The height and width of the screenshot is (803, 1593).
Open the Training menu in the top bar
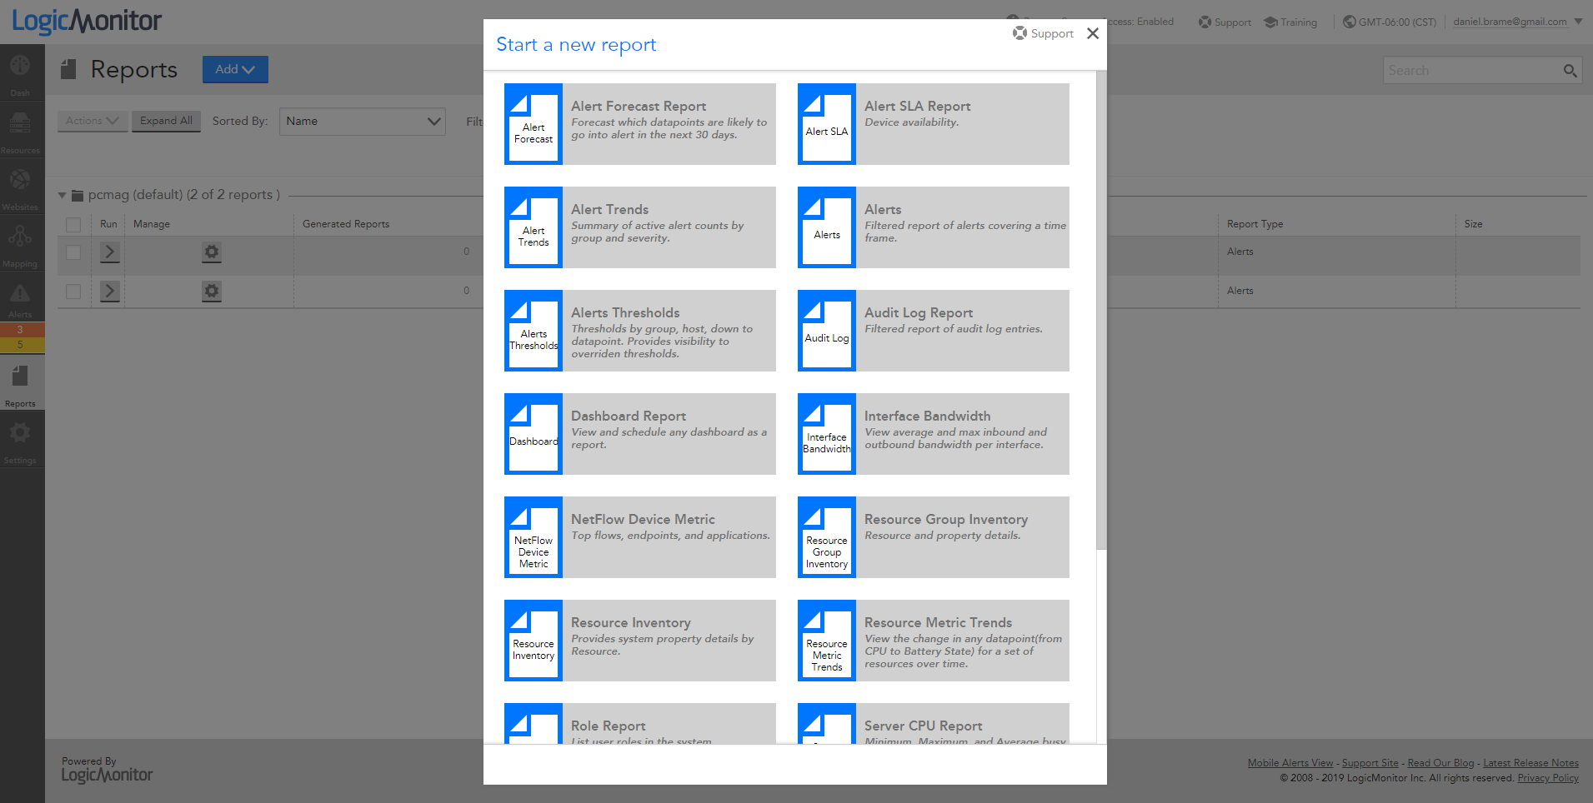tap(1290, 22)
